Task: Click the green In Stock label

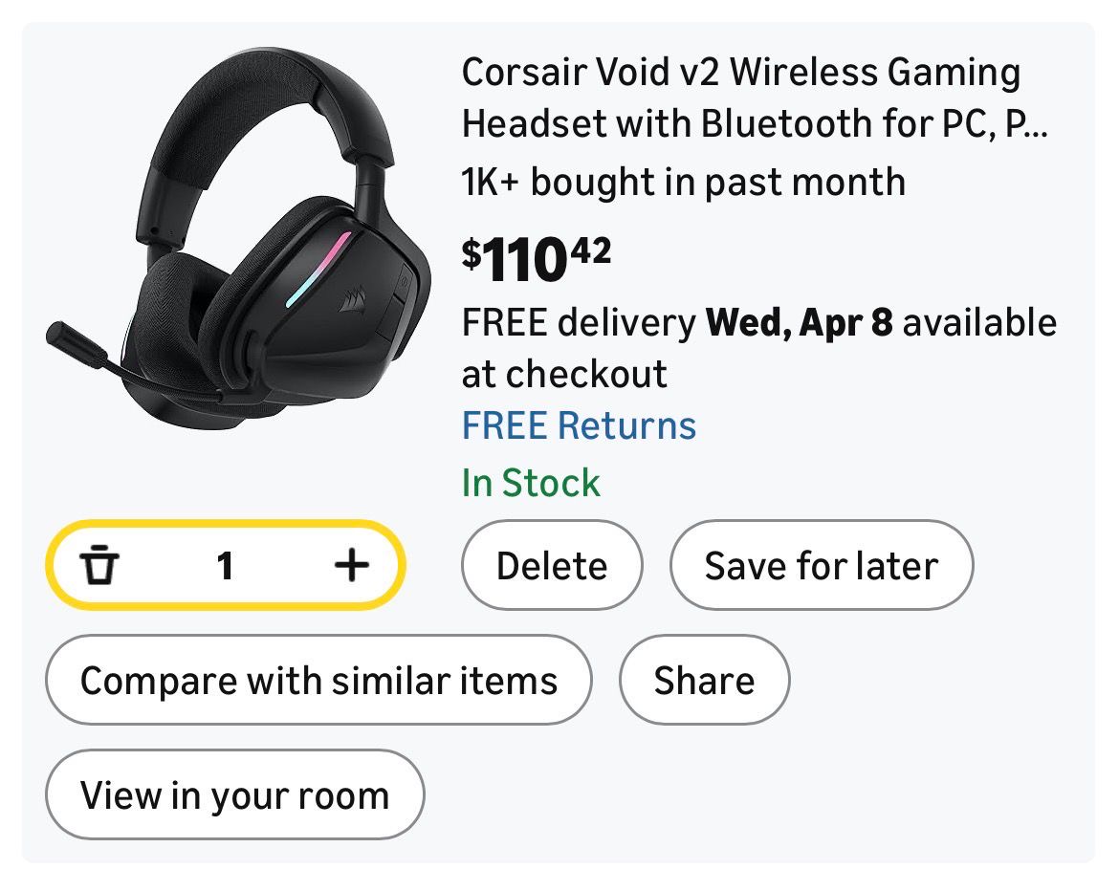Action: (531, 483)
